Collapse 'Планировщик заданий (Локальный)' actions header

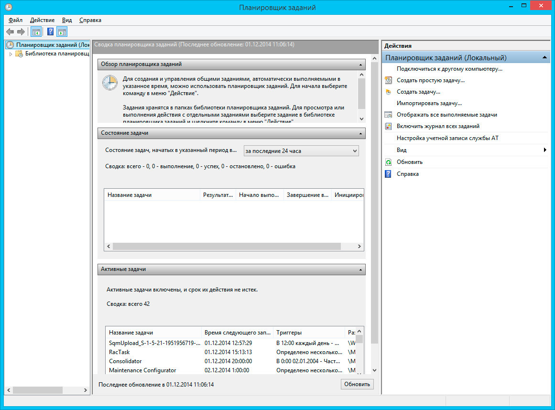(544, 58)
